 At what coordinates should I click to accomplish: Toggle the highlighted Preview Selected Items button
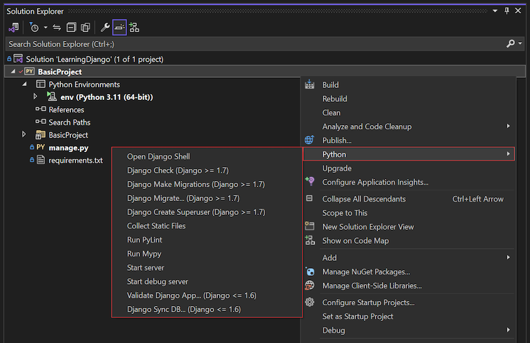click(x=119, y=28)
